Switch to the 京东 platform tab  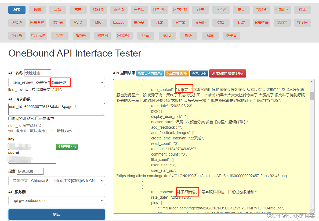click(x=78, y=10)
